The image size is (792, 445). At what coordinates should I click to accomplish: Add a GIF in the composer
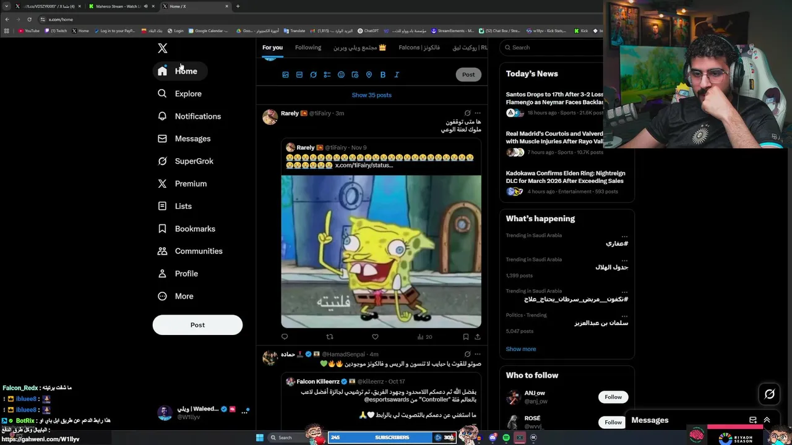point(299,75)
